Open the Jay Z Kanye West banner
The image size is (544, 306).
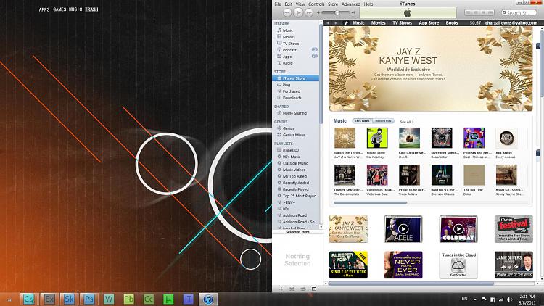pyautogui.click(x=431, y=69)
